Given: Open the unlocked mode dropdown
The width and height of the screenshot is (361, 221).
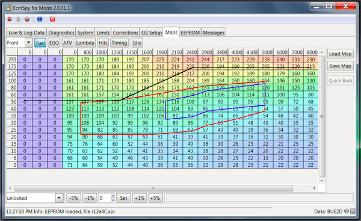Looking at the screenshot, I should tap(59, 198).
